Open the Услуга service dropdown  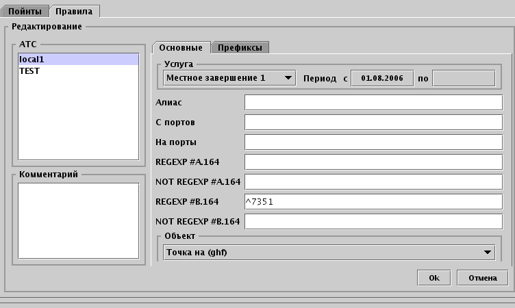point(229,78)
